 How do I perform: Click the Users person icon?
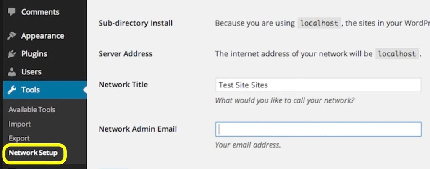click(x=11, y=72)
